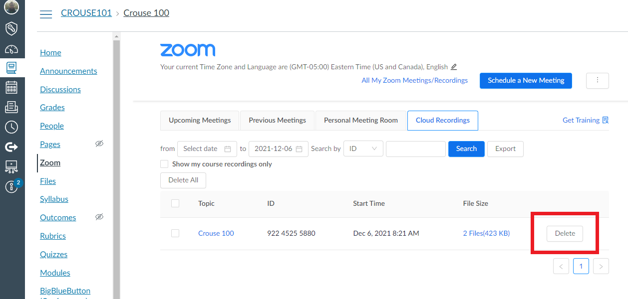Click Schedule a New Meeting button
This screenshot has width=628, height=299.
click(x=526, y=81)
